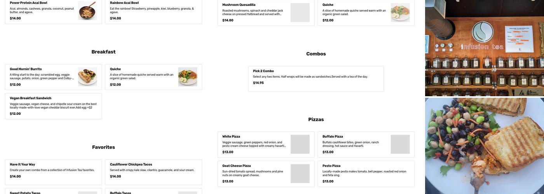Open the Goat Cheese Pizza item title
Image resolution: width=544 pixels, height=194 pixels.
tap(236, 166)
